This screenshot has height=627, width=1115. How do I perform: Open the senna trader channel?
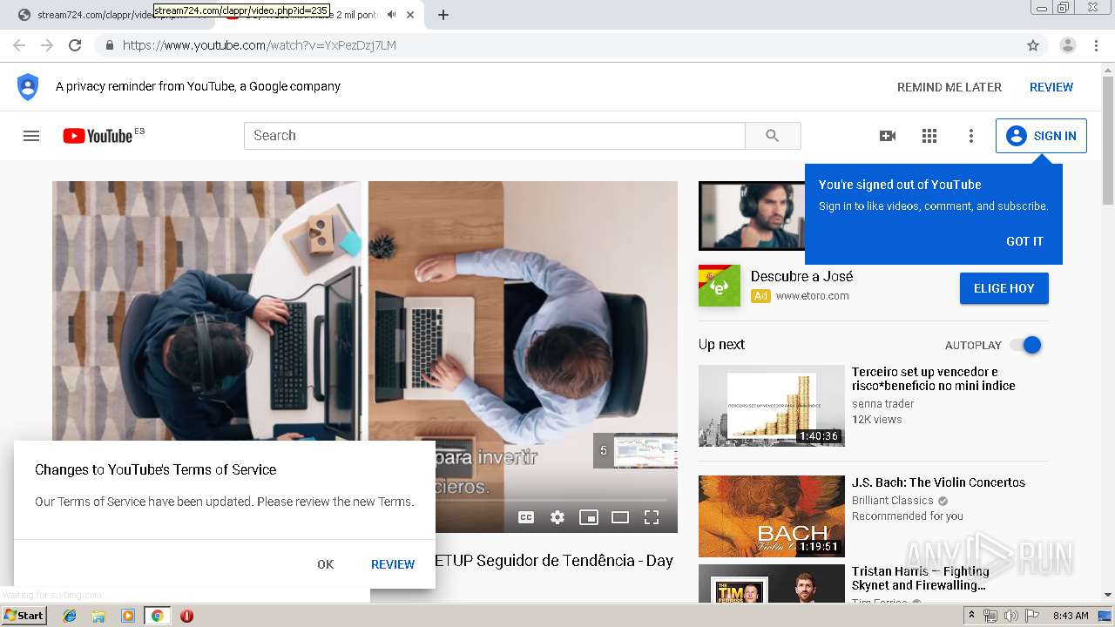882,404
